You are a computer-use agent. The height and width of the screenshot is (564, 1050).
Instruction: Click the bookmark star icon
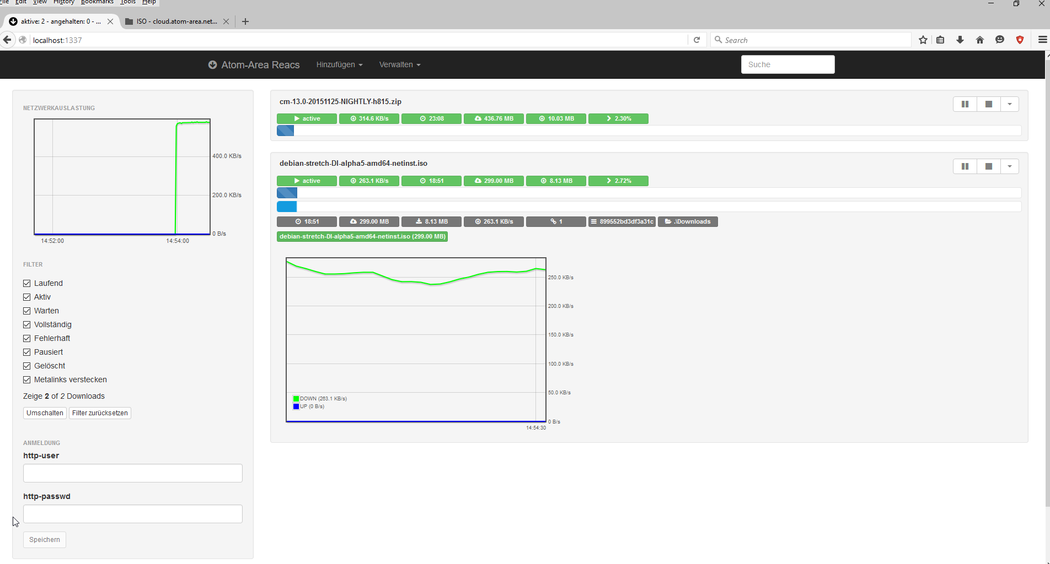click(x=923, y=40)
